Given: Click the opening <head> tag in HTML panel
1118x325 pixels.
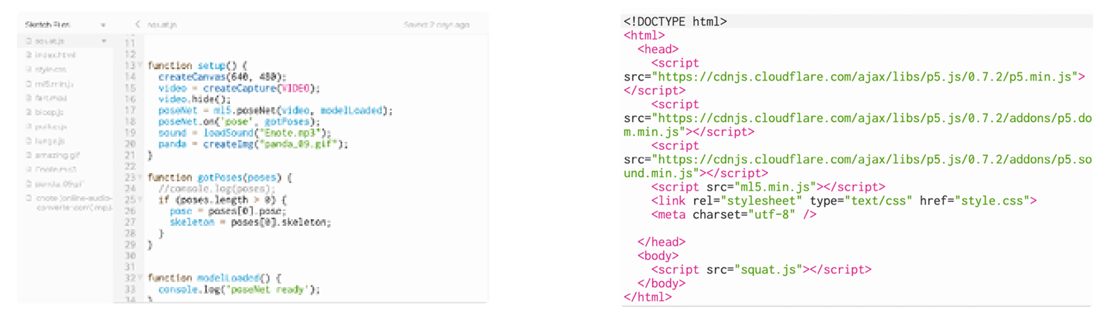Looking at the screenshot, I should (x=658, y=50).
